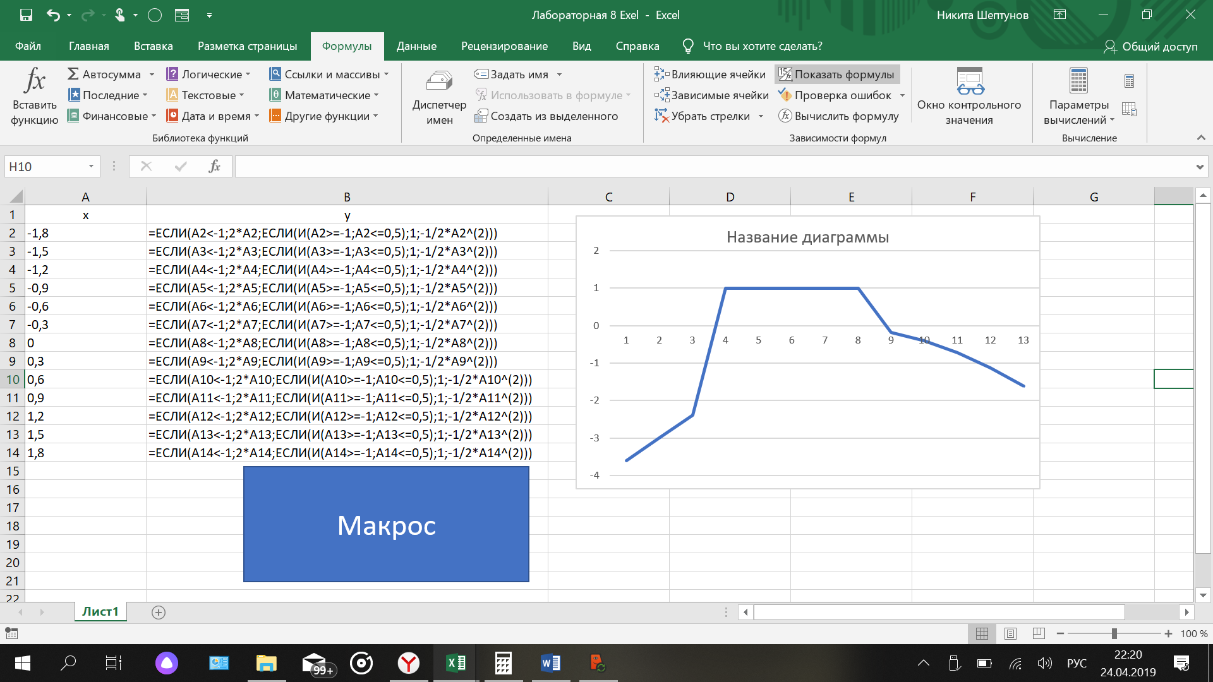Switch to Разметка страницы tab
This screenshot has height=682, width=1213.
click(x=247, y=46)
